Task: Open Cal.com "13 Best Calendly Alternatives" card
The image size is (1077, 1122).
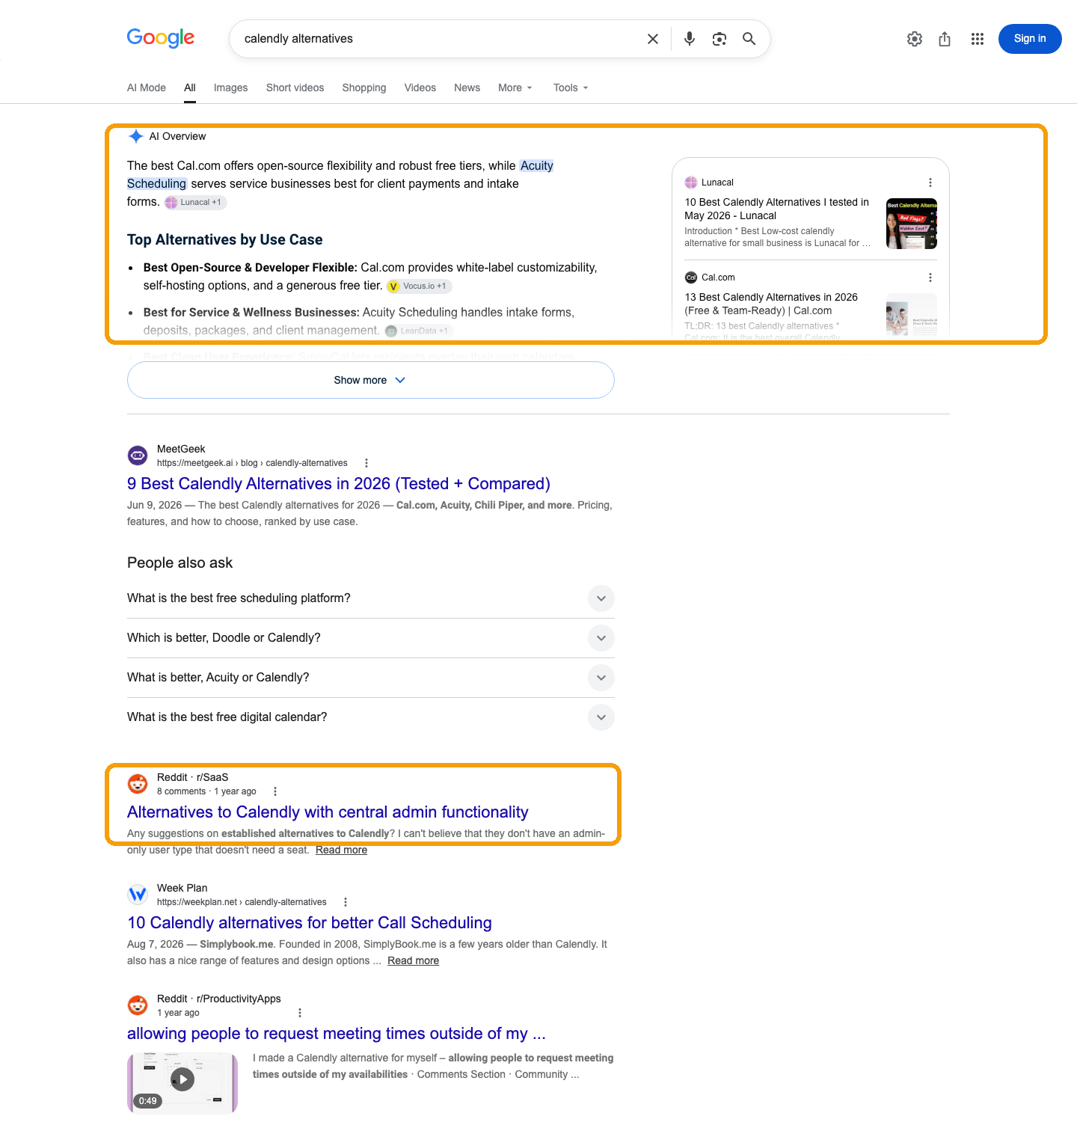Action: click(771, 304)
